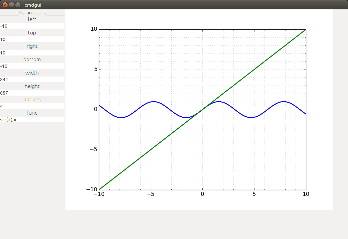
Task: Click the top value input field
Action: pyautogui.click(x=32, y=39)
